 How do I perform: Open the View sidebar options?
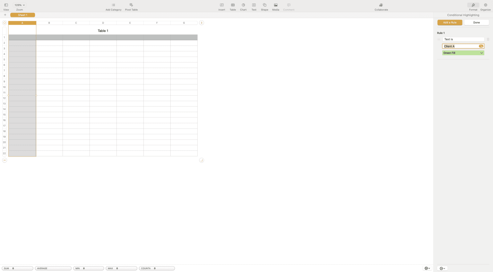pos(6,5)
